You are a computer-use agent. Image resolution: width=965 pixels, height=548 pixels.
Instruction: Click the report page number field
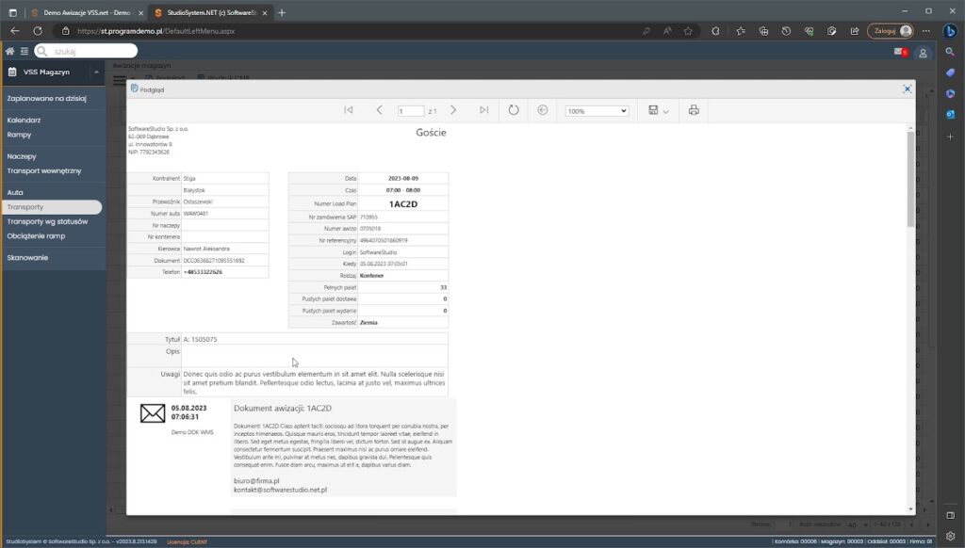click(411, 111)
